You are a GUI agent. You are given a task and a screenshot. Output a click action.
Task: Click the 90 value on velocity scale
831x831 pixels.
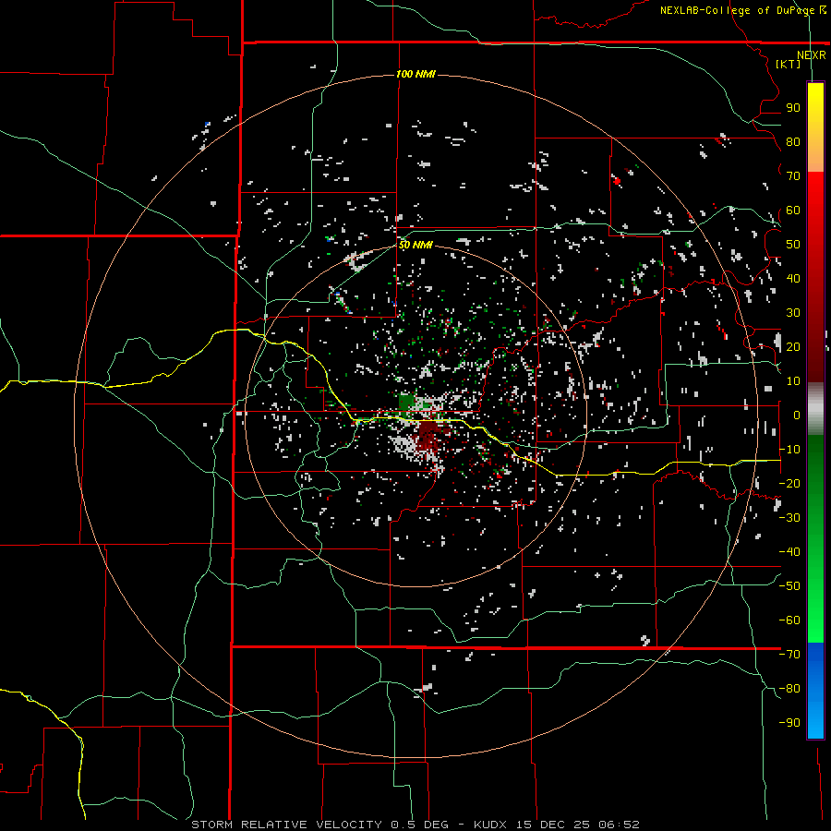tap(793, 108)
